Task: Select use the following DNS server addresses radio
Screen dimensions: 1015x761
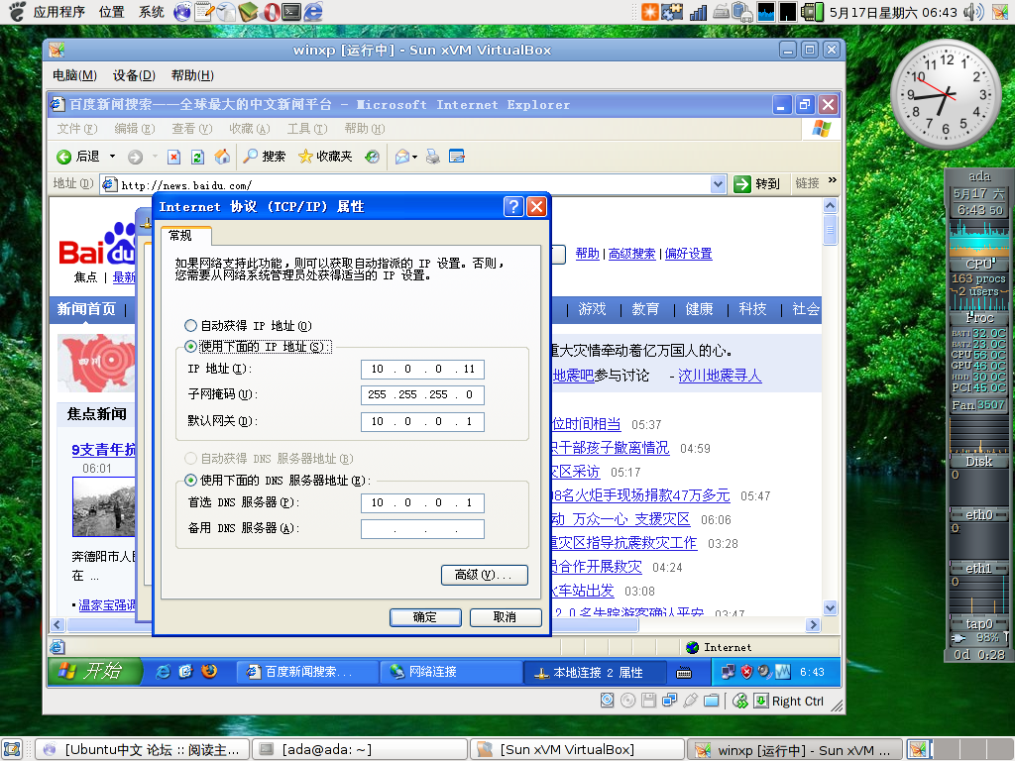Action: [190, 481]
